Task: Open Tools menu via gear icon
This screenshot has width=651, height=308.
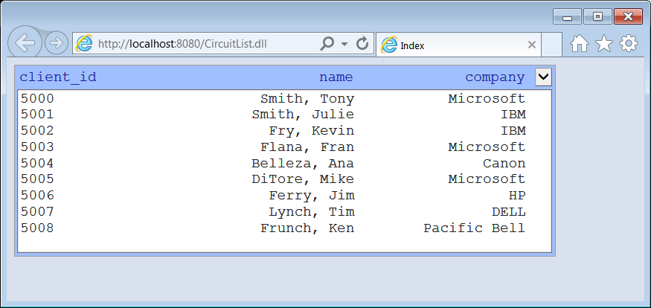Action: point(629,43)
